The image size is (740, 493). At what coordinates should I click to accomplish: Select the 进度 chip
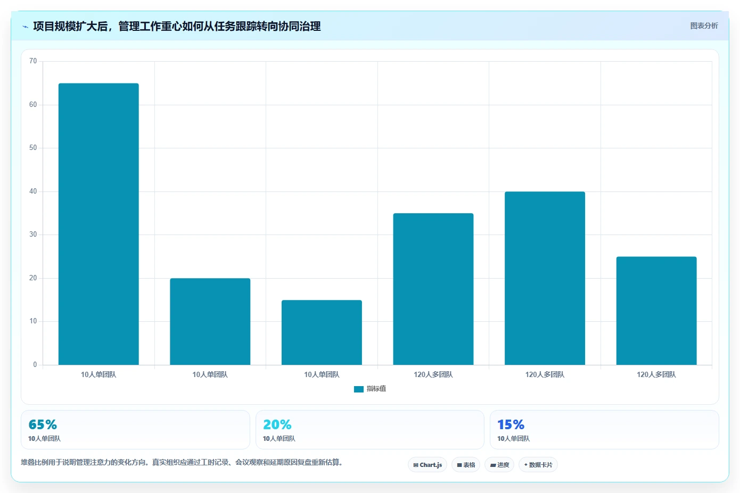499,465
